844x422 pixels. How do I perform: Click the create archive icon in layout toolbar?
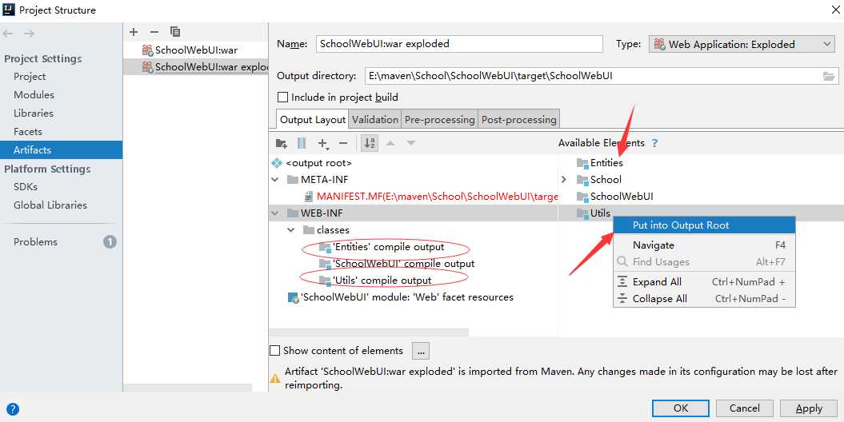pyautogui.click(x=302, y=143)
